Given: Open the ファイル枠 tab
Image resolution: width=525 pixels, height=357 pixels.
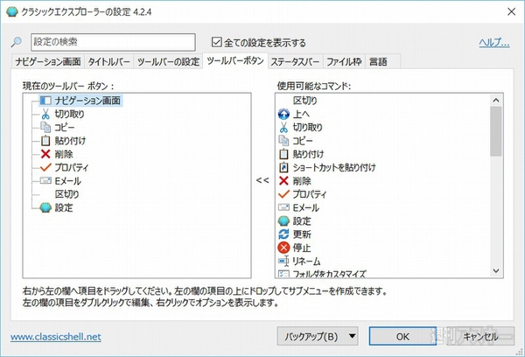Looking at the screenshot, I should pos(344,61).
